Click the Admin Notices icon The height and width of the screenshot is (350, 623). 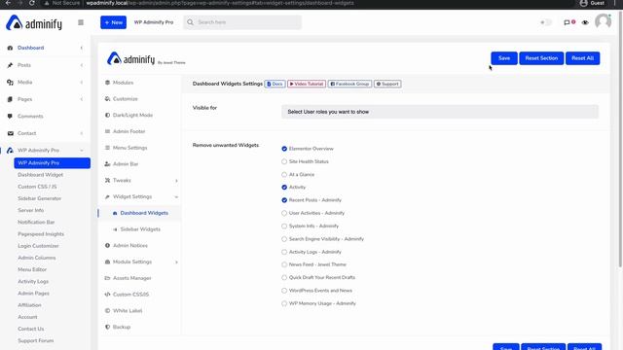click(x=107, y=246)
